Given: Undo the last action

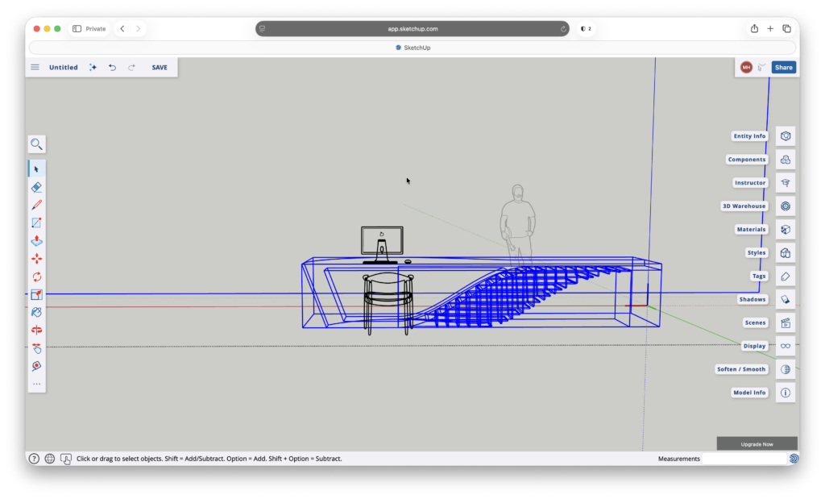Looking at the screenshot, I should pyautogui.click(x=112, y=67).
